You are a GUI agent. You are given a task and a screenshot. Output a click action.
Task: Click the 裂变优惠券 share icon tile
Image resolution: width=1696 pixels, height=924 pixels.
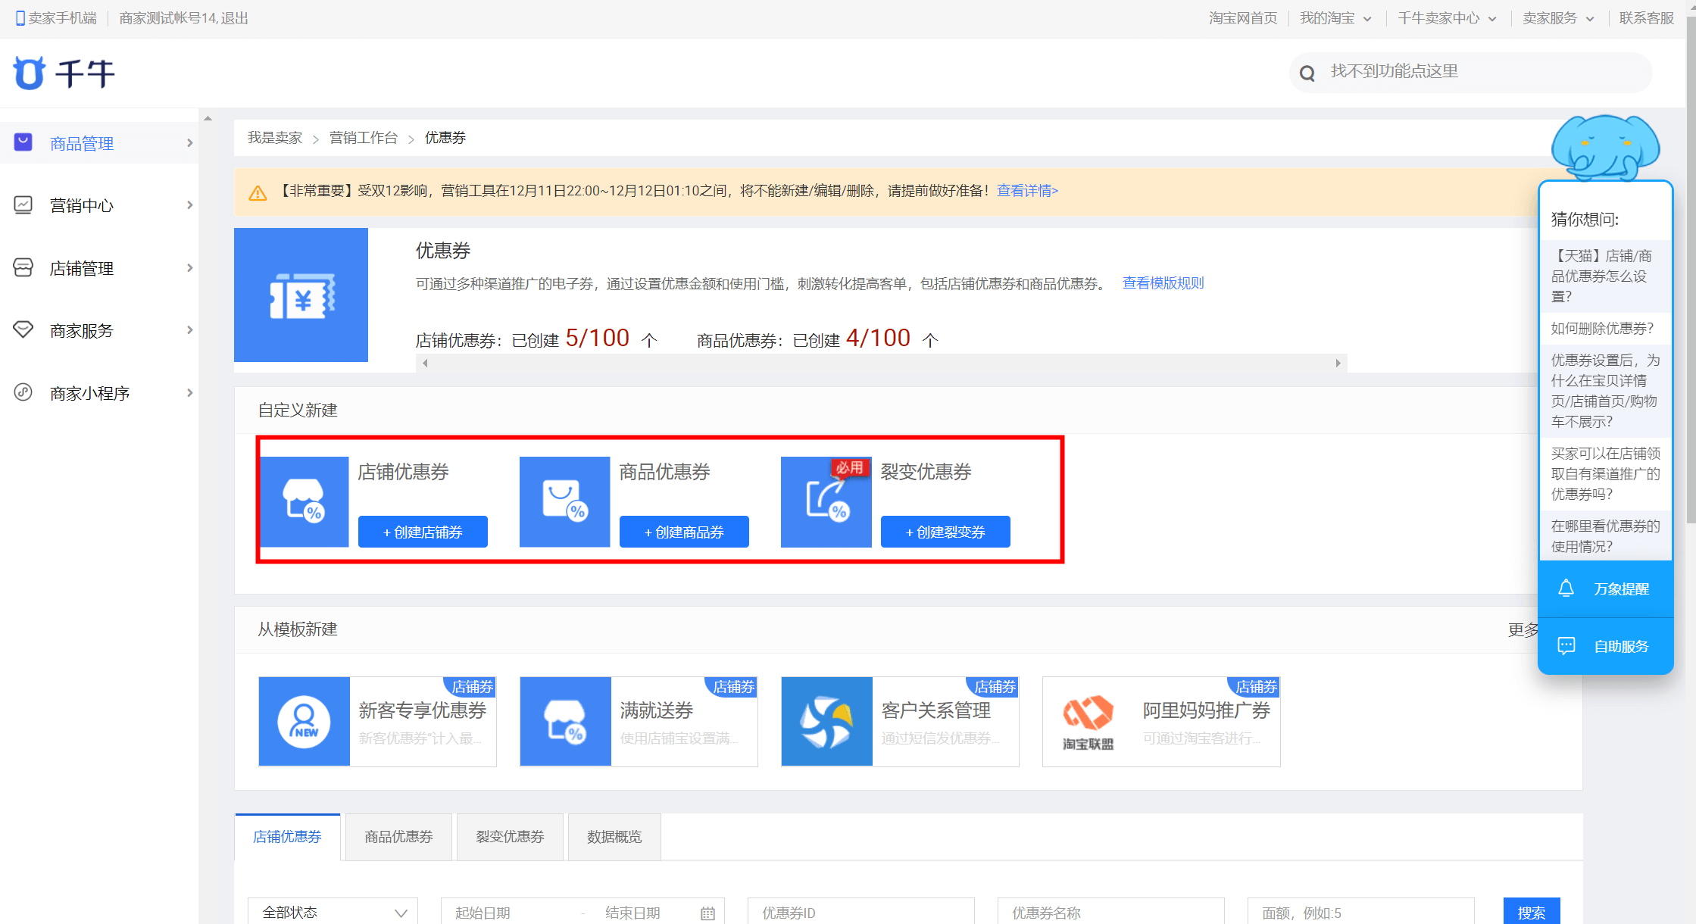[x=826, y=501]
